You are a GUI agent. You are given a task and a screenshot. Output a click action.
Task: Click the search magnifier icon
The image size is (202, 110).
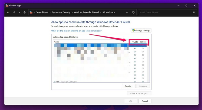click(194, 12)
